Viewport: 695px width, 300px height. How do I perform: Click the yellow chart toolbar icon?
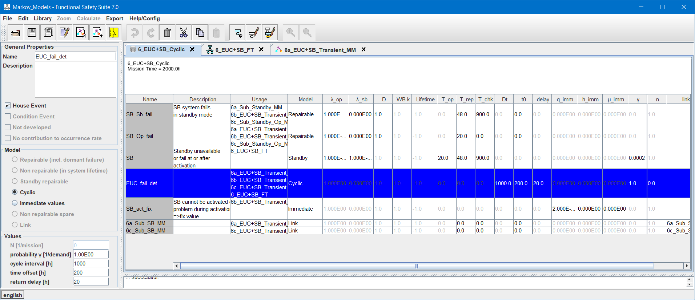pos(113,33)
